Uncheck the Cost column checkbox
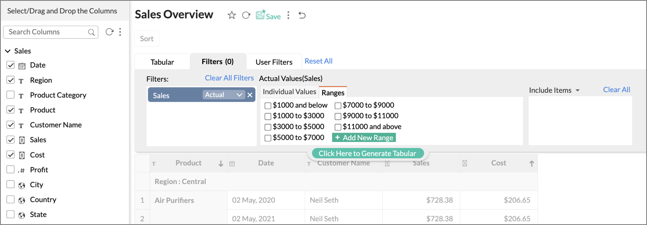 (x=10, y=155)
